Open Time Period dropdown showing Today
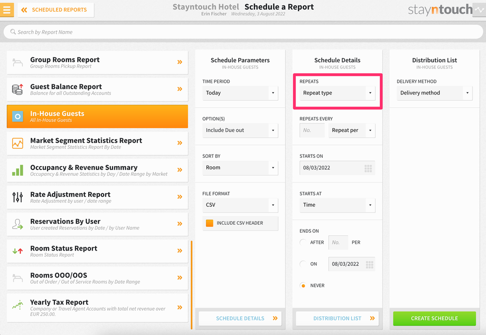Screen dimensions: 486x335 pyautogui.click(x=240, y=93)
